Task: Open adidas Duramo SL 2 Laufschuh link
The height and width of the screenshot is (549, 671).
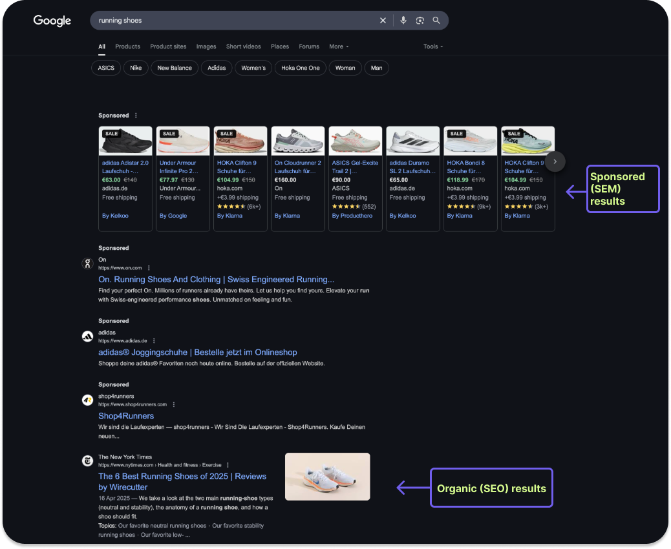Action: pyautogui.click(x=412, y=167)
